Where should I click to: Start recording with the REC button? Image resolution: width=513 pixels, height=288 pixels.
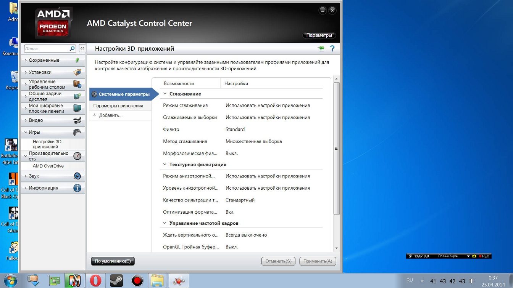tap(484, 256)
